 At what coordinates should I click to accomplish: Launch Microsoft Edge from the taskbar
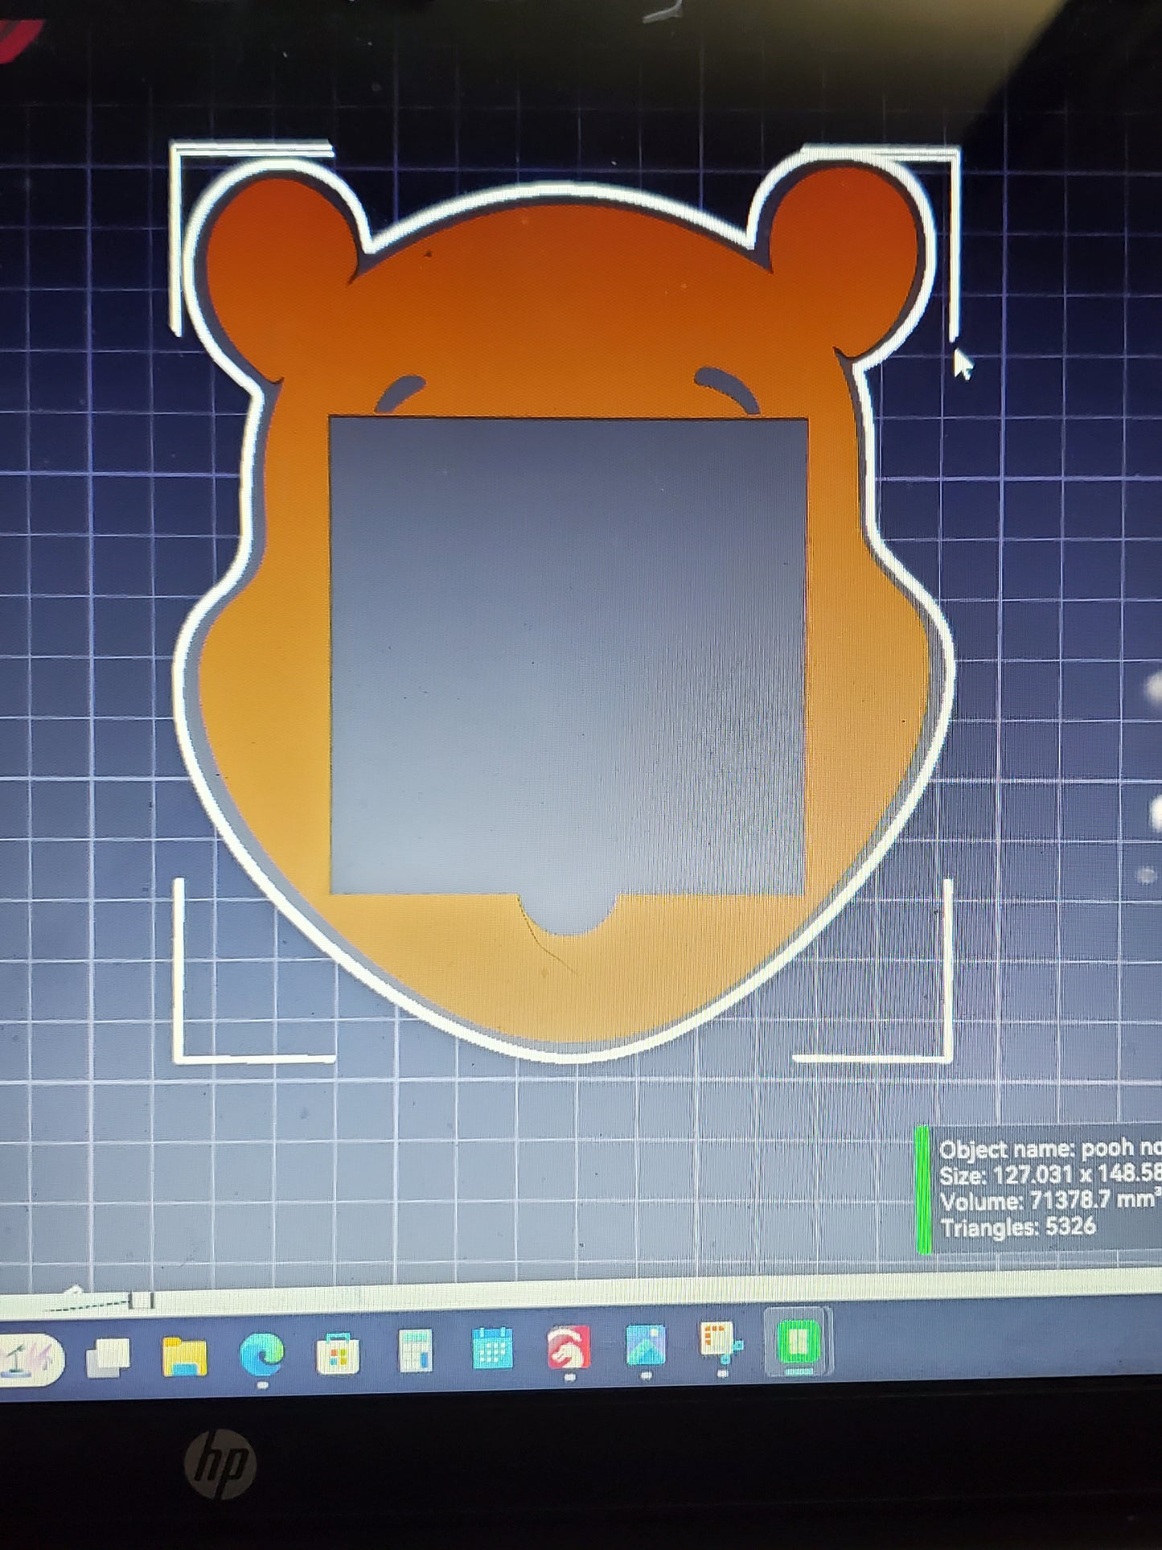coord(262,1355)
